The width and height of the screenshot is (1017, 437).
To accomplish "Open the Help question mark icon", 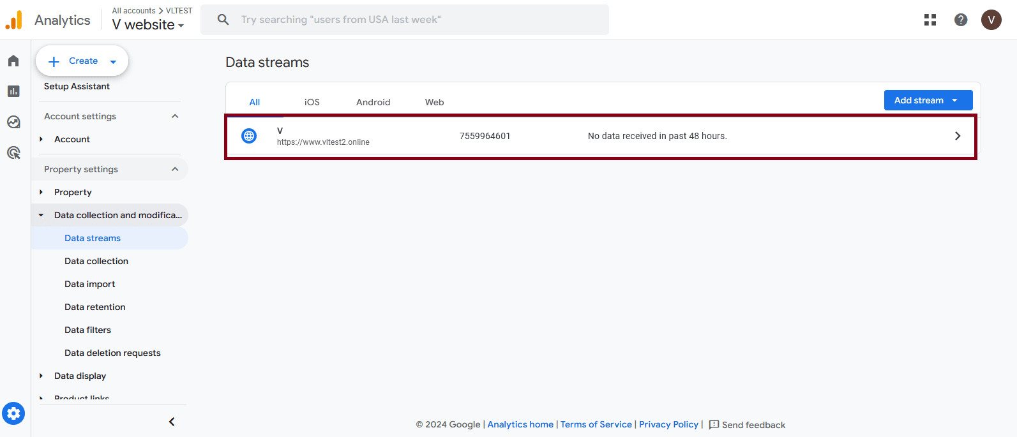I will [x=961, y=20].
